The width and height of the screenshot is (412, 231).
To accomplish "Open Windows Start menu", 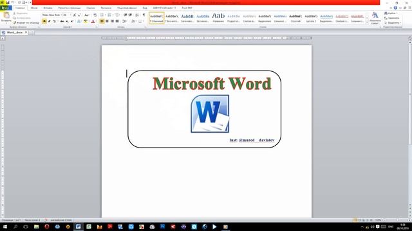I will coord(5,227).
